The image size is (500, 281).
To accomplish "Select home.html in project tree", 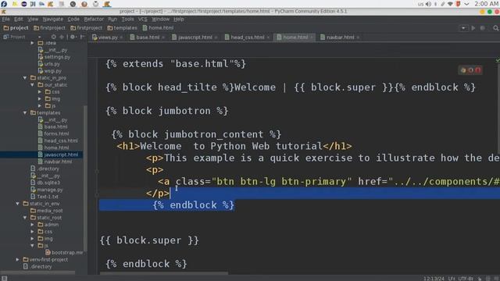I will pyautogui.click(x=54, y=148).
